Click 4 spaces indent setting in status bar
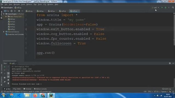The width and height of the screenshot is (175, 98). (164, 91)
